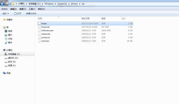Open the 编辑(E) menu
Screen dimensions: 179x104
(x=13, y=9)
